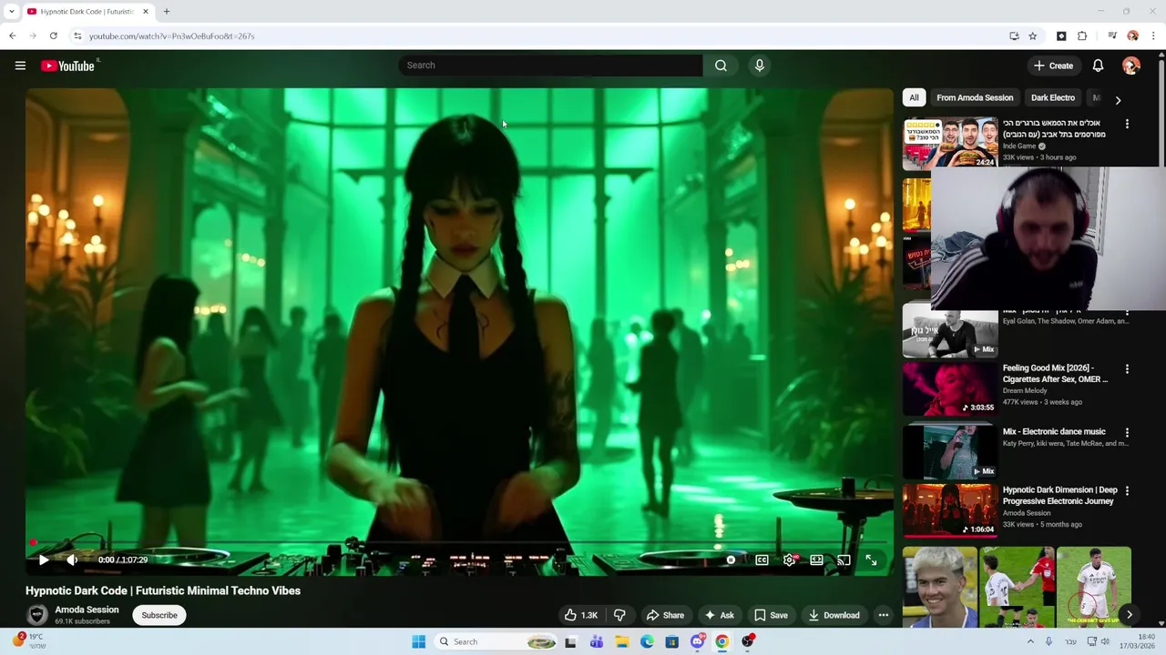Viewport: 1166px width, 655px height.
Task: Mute the video volume speaker icon
Action: 72,560
